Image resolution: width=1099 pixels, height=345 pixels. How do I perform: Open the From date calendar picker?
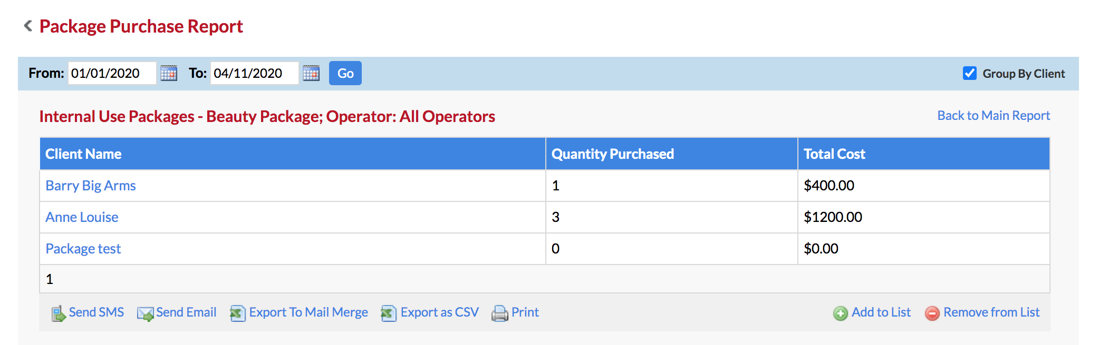coord(169,73)
